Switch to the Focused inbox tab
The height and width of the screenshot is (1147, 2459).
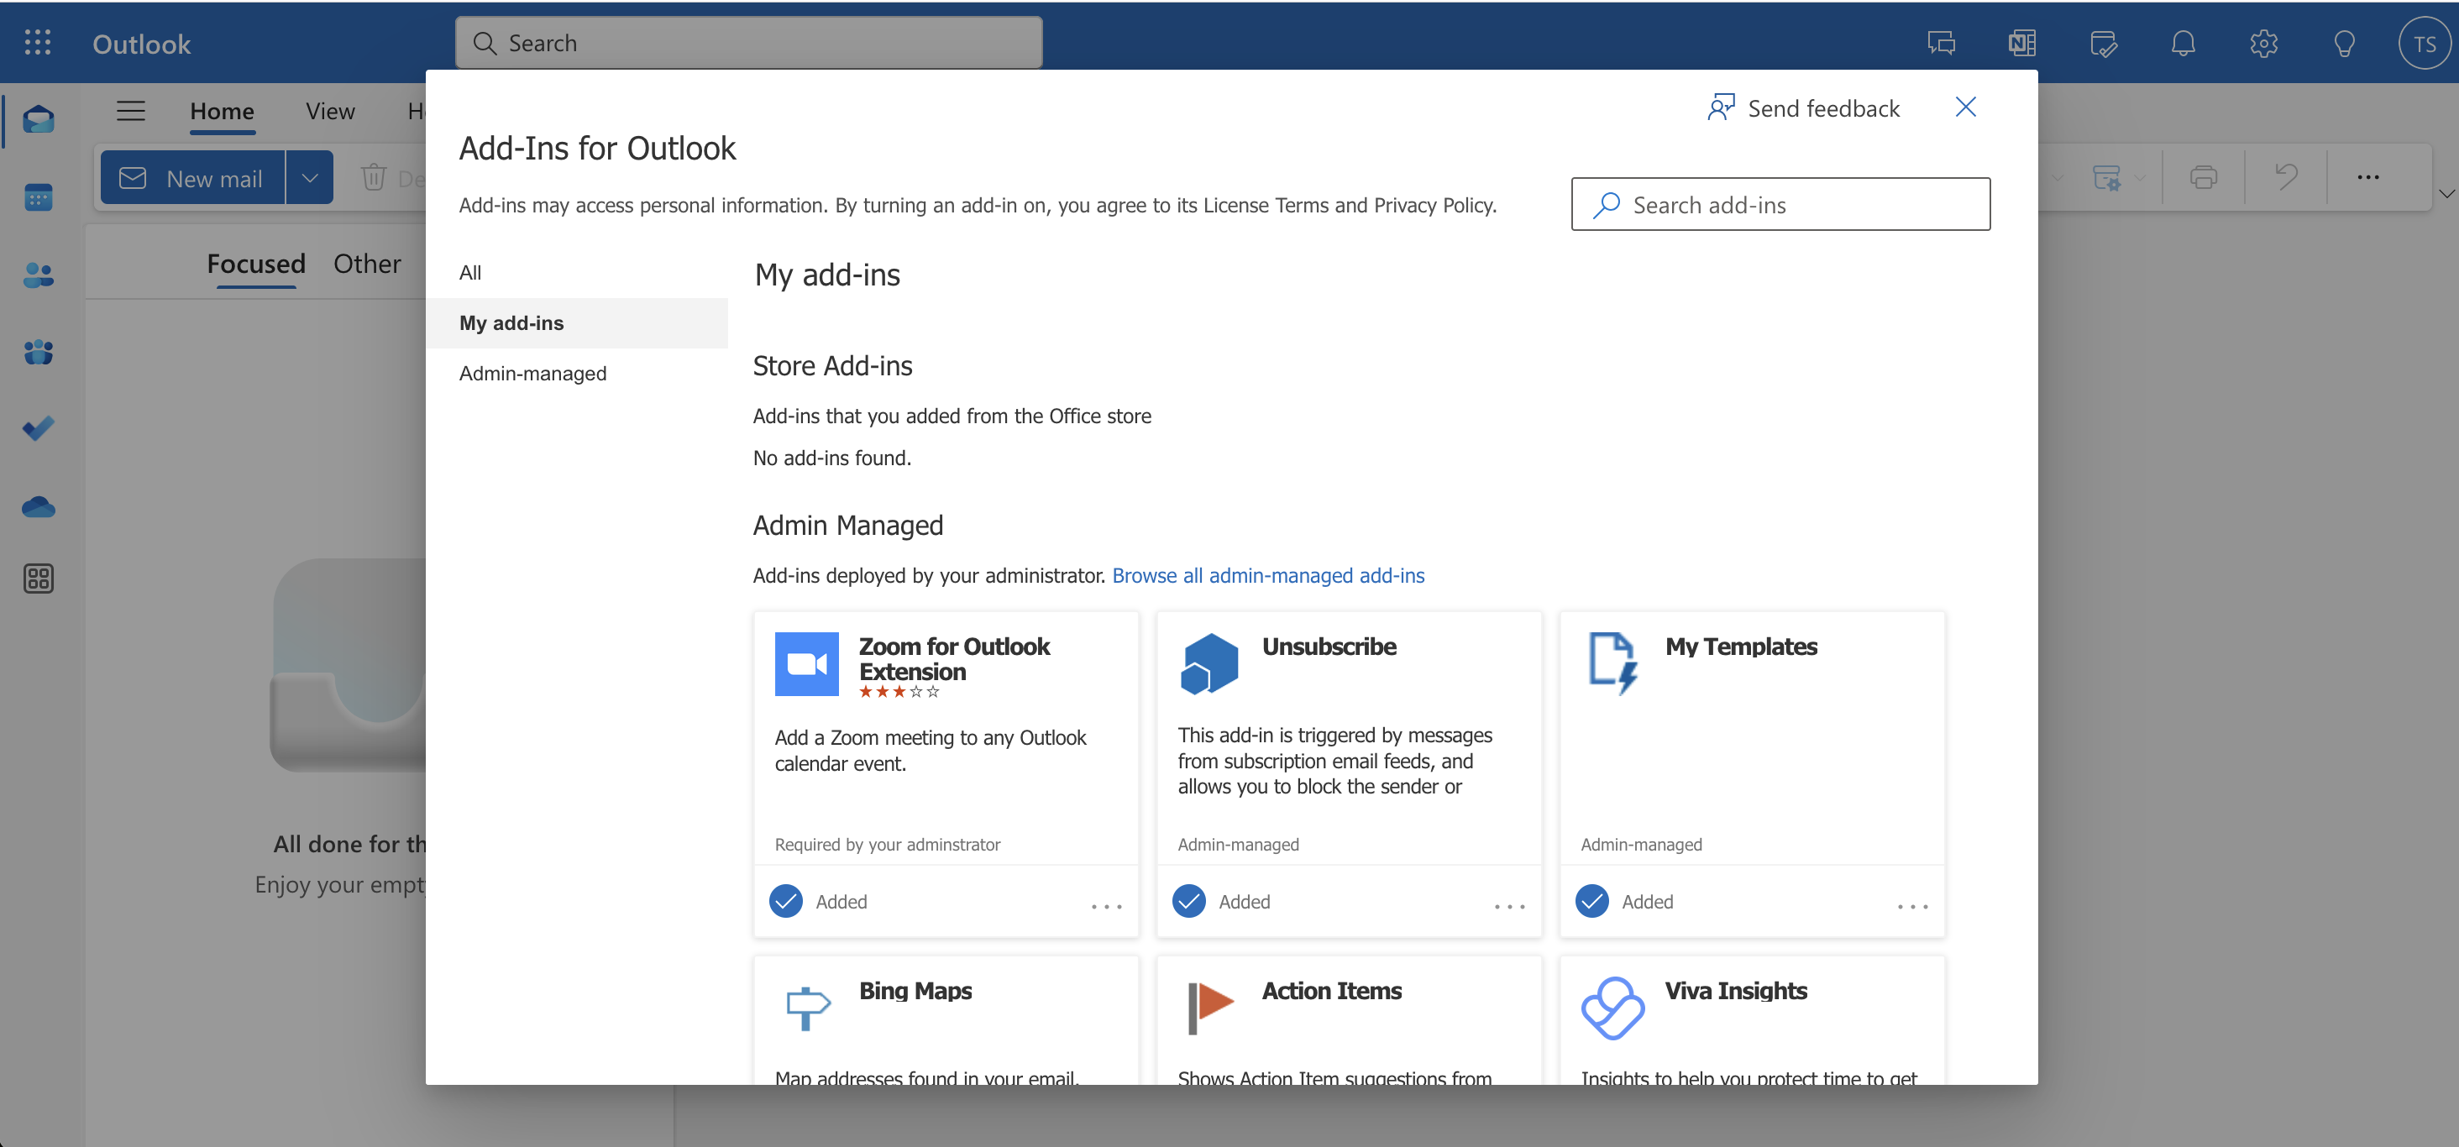(x=256, y=264)
